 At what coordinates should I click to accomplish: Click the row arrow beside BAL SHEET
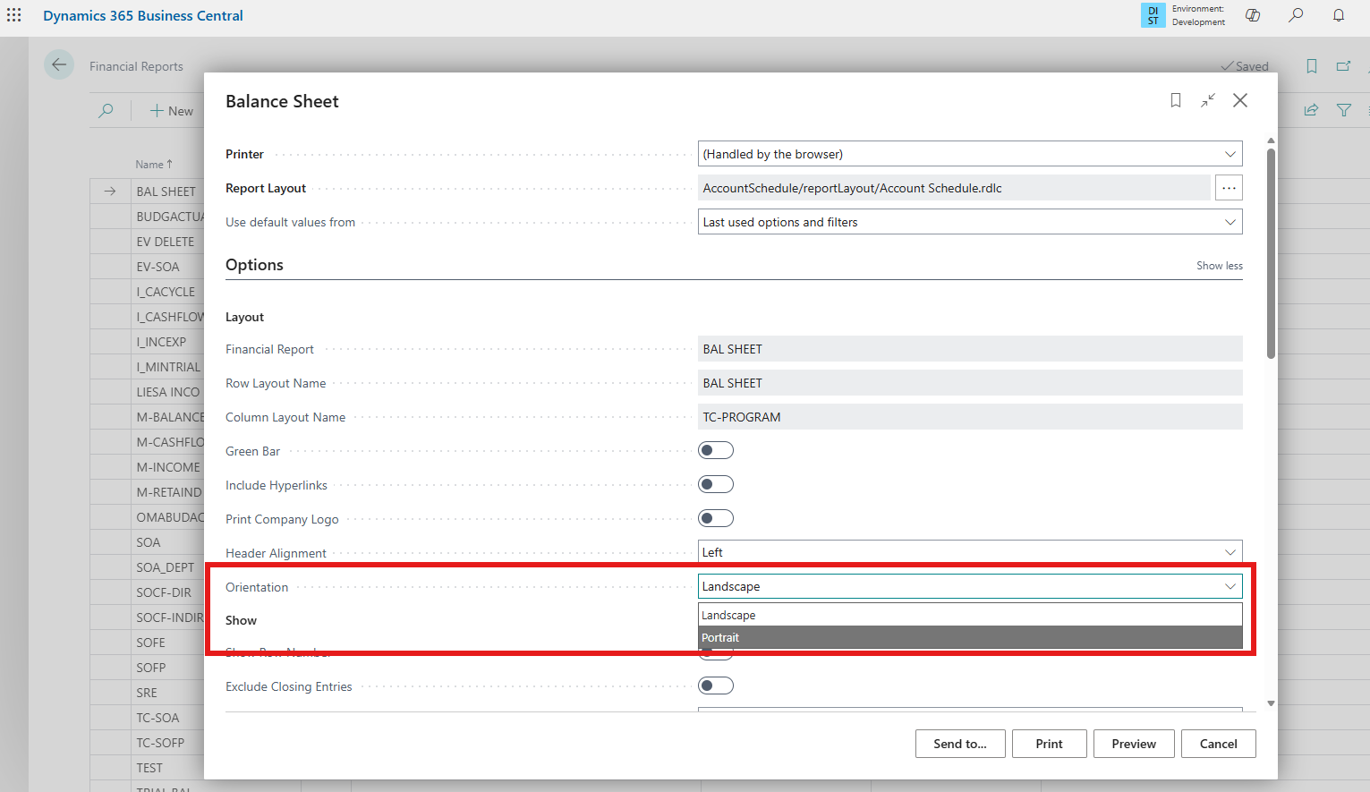110,192
